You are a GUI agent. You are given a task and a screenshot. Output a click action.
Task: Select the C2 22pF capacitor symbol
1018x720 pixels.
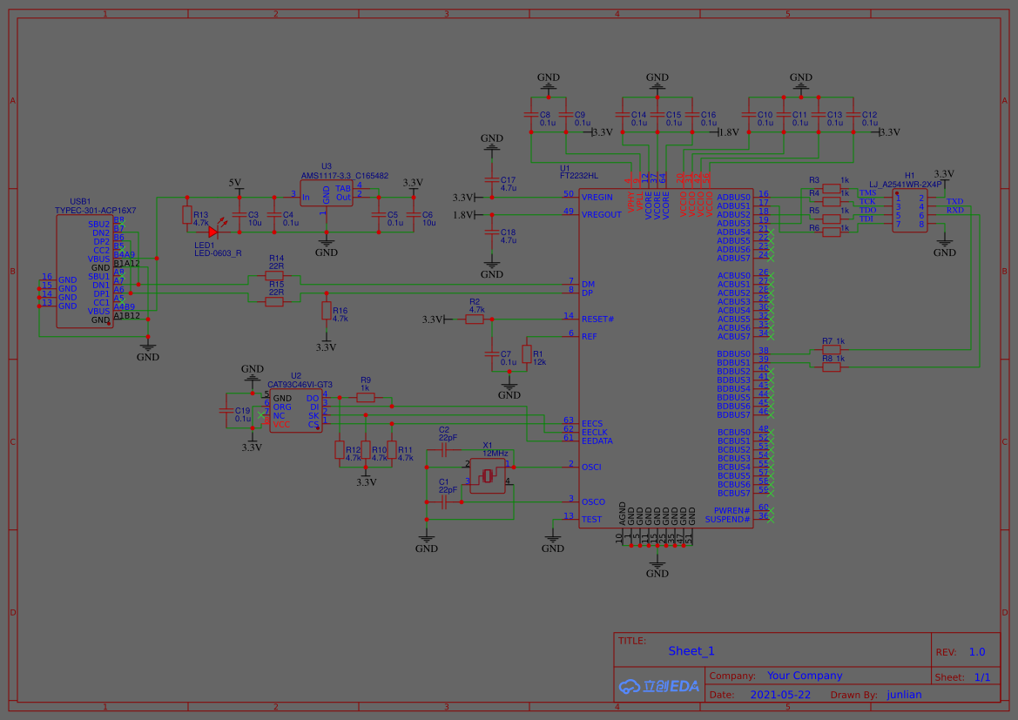click(444, 449)
